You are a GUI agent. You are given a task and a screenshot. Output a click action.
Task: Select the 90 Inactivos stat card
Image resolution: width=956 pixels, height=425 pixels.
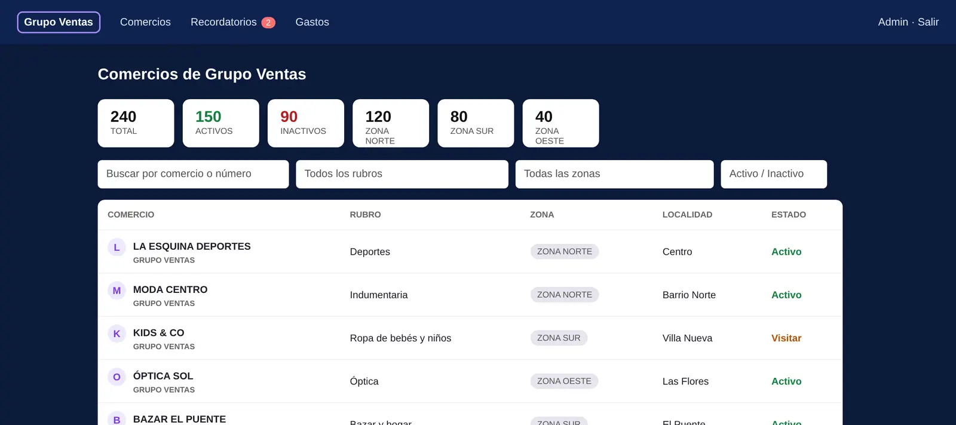coord(305,123)
